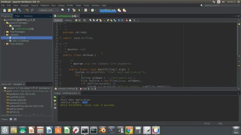Expand the Test Packages node
The height and width of the screenshot is (135, 241).
point(5,32)
